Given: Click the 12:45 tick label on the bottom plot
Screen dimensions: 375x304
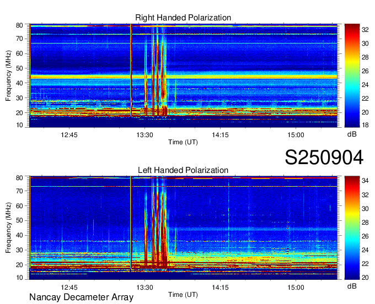Looking at the screenshot, I should pos(69,287).
